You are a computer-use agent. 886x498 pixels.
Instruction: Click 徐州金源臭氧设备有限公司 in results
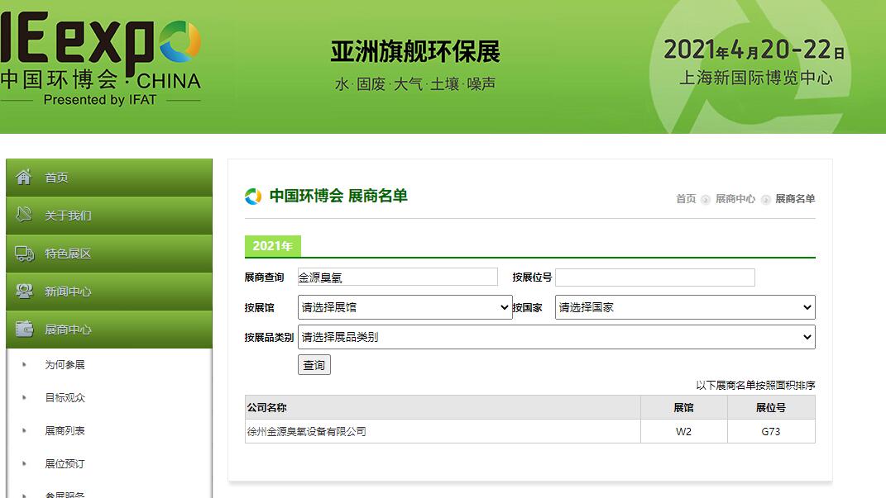[307, 431]
